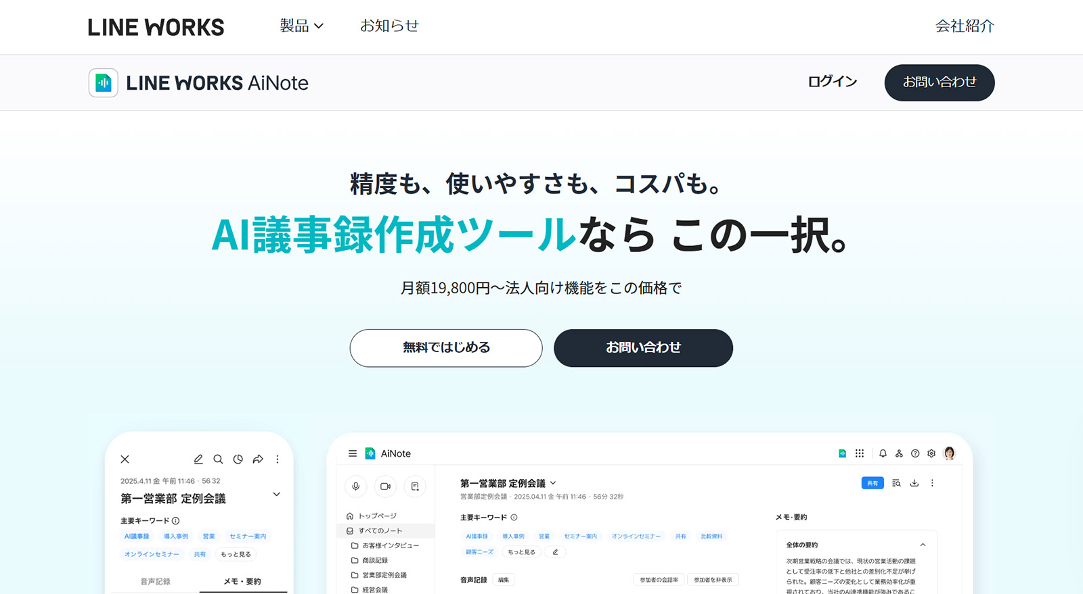Select the セミナー案内 tag in mobile mockup
This screenshot has width=1083, height=594.
[x=248, y=537]
